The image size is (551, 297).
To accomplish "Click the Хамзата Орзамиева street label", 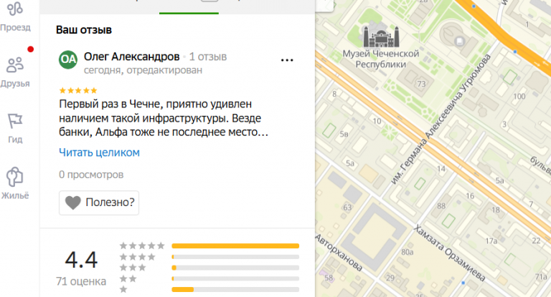I will 449,253.
